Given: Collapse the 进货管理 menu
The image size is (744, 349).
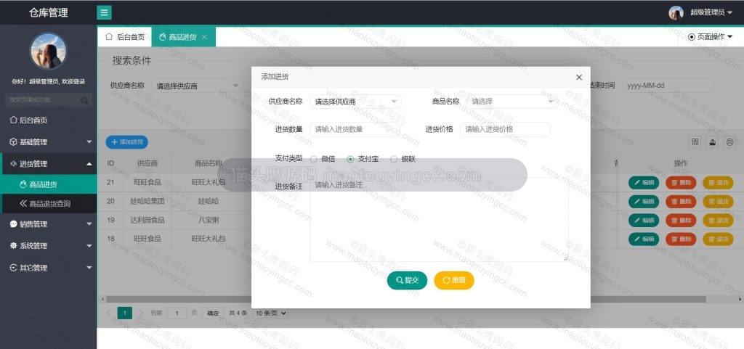Looking at the screenshot, I should [49, 164].
